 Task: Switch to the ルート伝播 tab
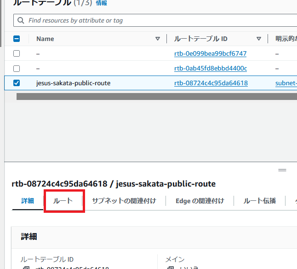259,201
